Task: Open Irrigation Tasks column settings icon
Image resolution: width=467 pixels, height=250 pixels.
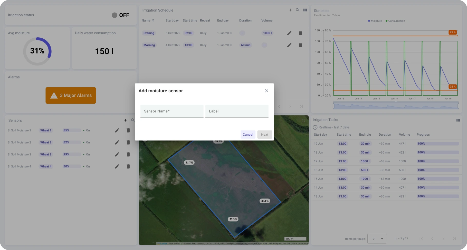Action: (458, 120)
